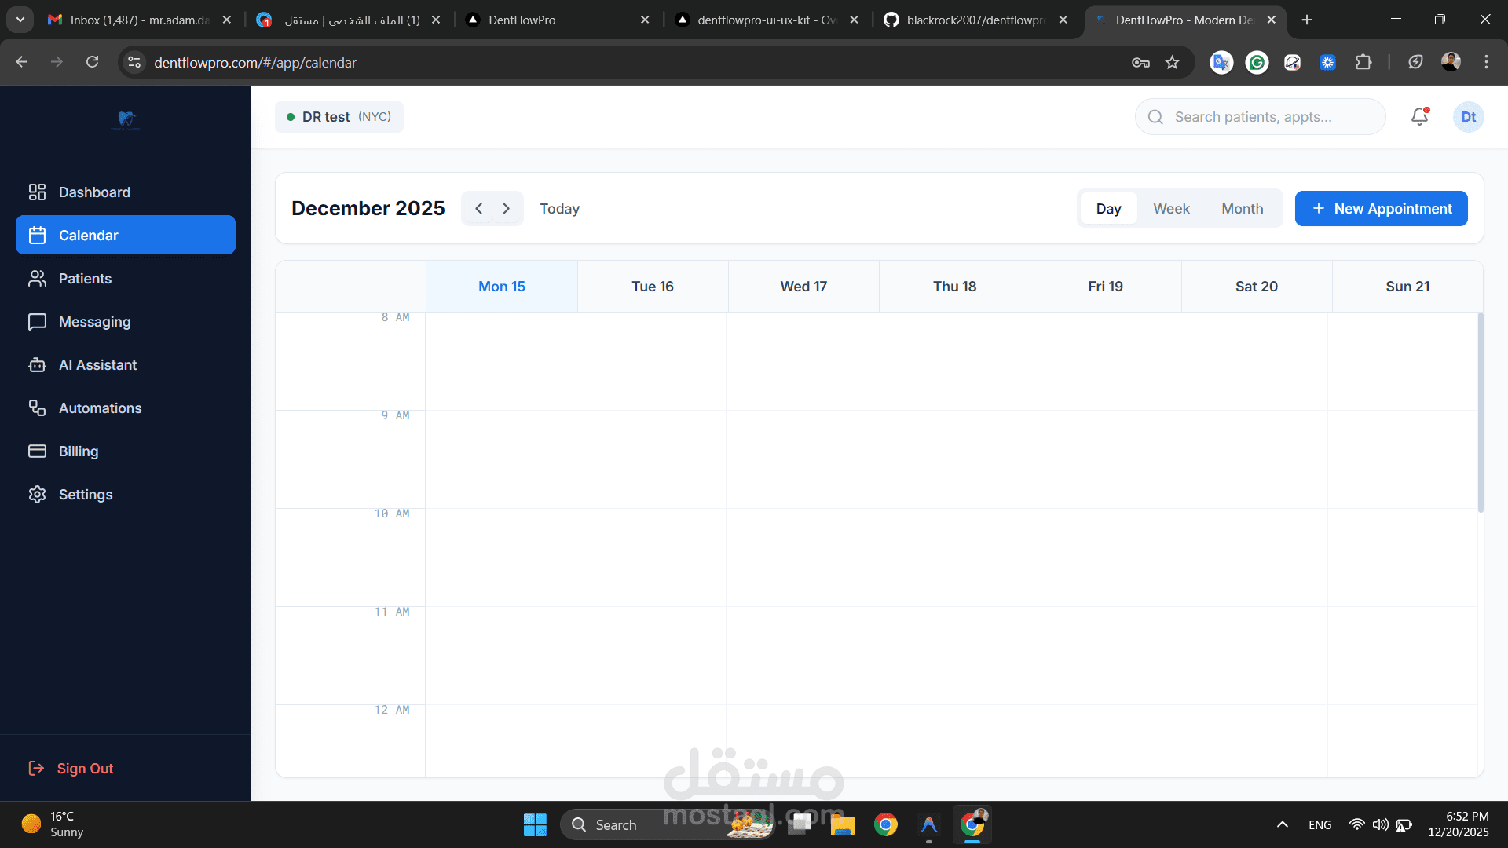Select the Day view toggle
Viewport: 1508px width, 848px height.
coord(1108,209)
